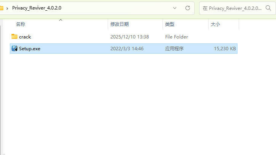Open the address bar history dropdown
This screenshot has height=155, width=276.
[x=175, y=8]
